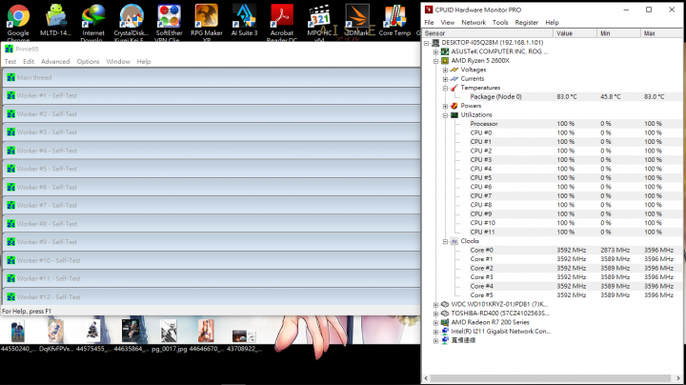Viewport: 686px width, 385px height.
Task: Open File menu in Hardware Monitor
Action: pyautogui.click(x=429, y=22)
